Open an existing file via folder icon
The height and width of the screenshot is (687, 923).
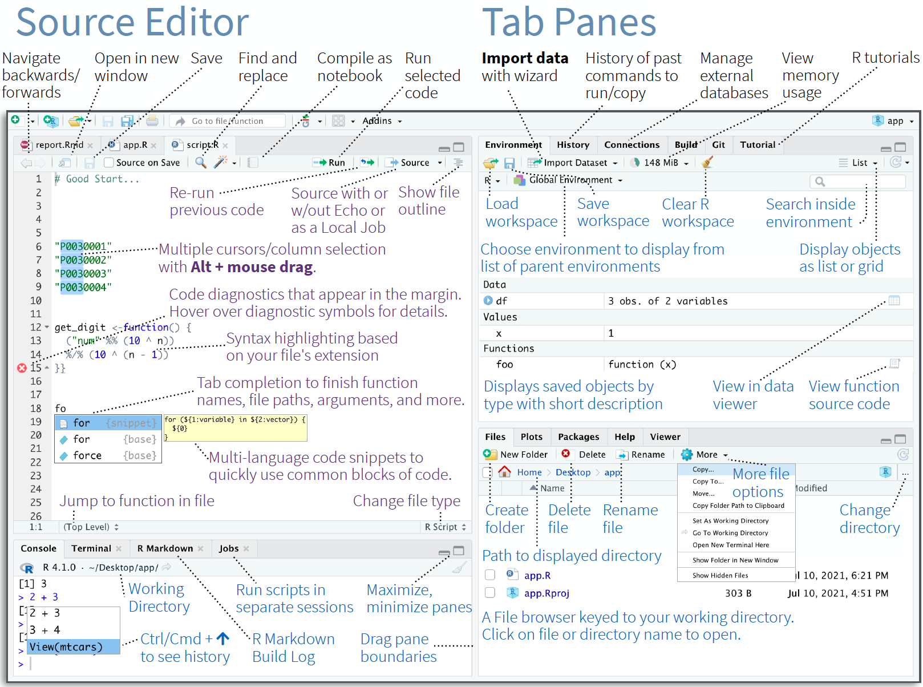coord(76,120)
